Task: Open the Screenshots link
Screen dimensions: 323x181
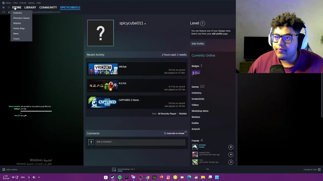Action: coord(198,99)
